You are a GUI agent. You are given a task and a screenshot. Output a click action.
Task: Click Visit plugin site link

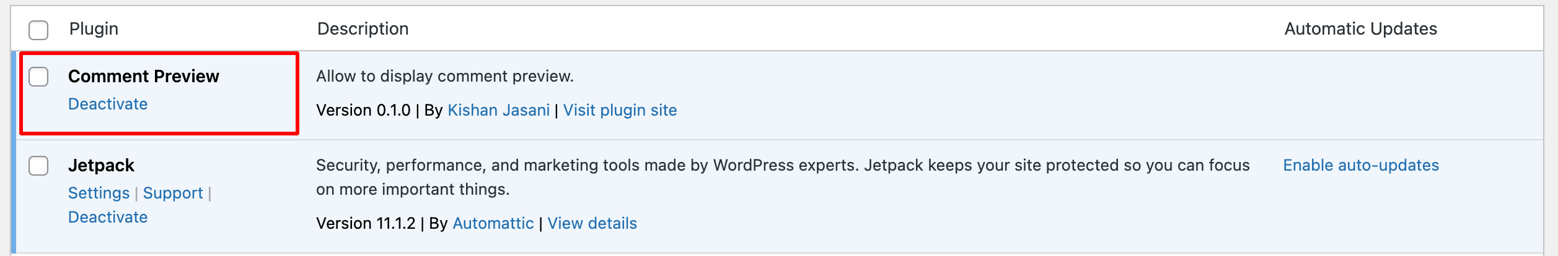[x=620, y=110]
